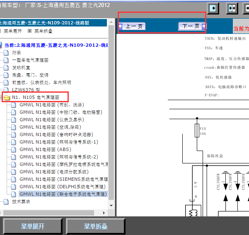Click the 菜单展开 link above the tree
The image size is (249, 235).
click(13, 31)
